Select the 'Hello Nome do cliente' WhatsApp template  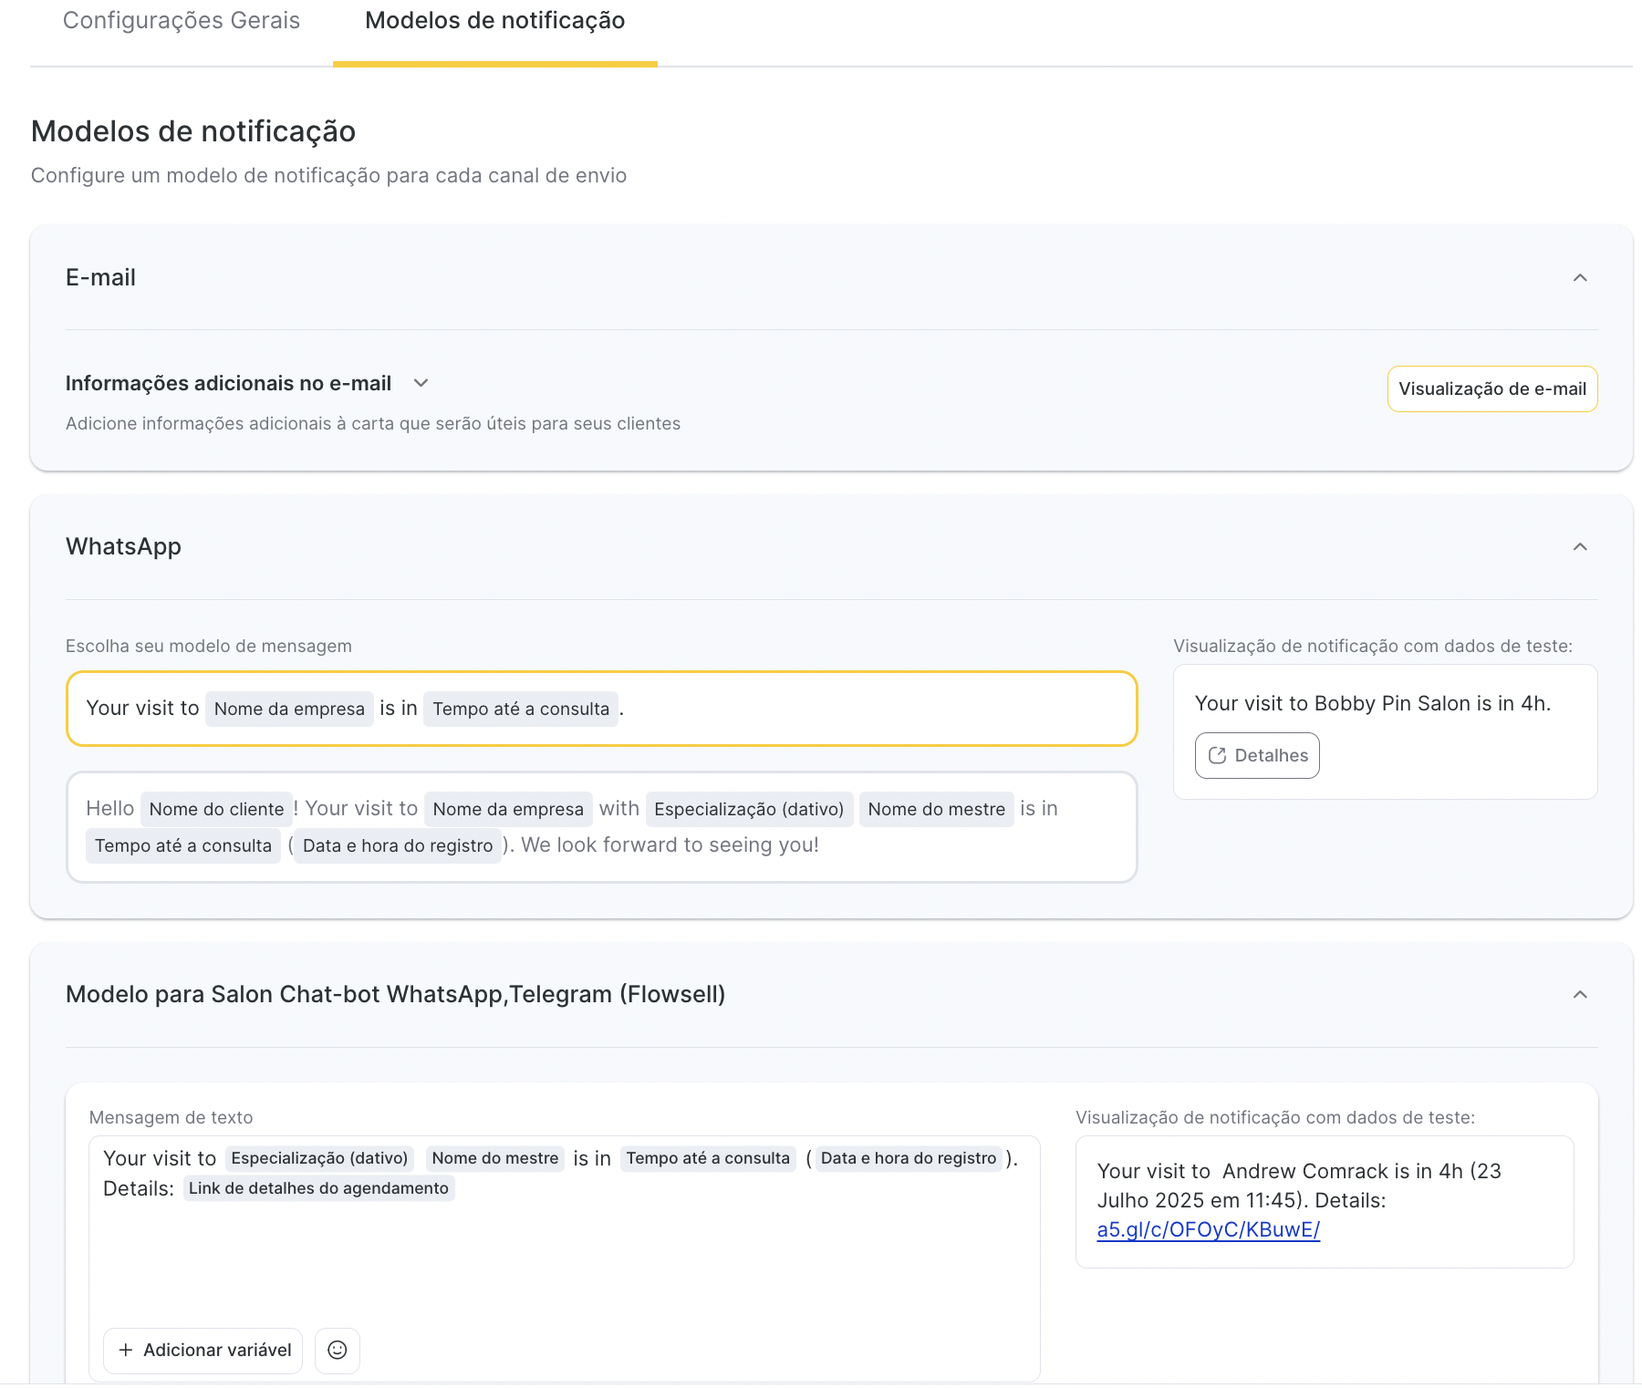pyautogui.click(x=601, y=827)
